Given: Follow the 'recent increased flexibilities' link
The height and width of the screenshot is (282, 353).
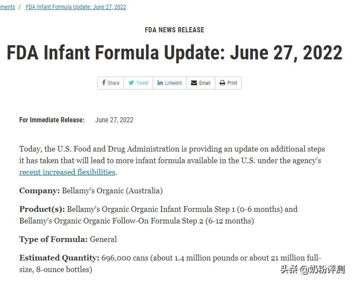Looking at the screenshot, I should click(67, 172).
